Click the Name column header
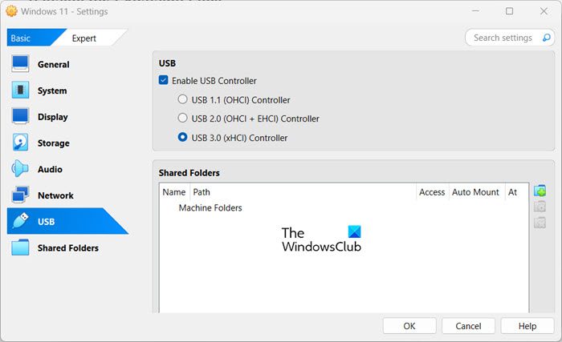The image size is (562, 342). coord(174,192)
